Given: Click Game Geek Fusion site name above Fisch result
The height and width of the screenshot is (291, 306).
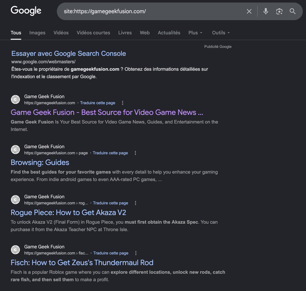Looking at the screenshot, I should click(x=44, y=247).
